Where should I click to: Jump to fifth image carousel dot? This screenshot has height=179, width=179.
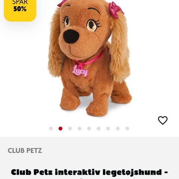click(x=89, y=129)
